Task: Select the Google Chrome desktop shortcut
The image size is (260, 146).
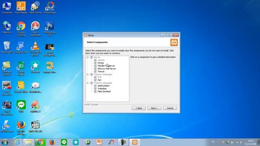Action: (x=21, y=29)
